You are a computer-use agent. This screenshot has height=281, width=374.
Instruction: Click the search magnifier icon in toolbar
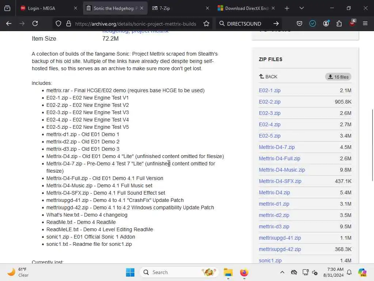222,23
